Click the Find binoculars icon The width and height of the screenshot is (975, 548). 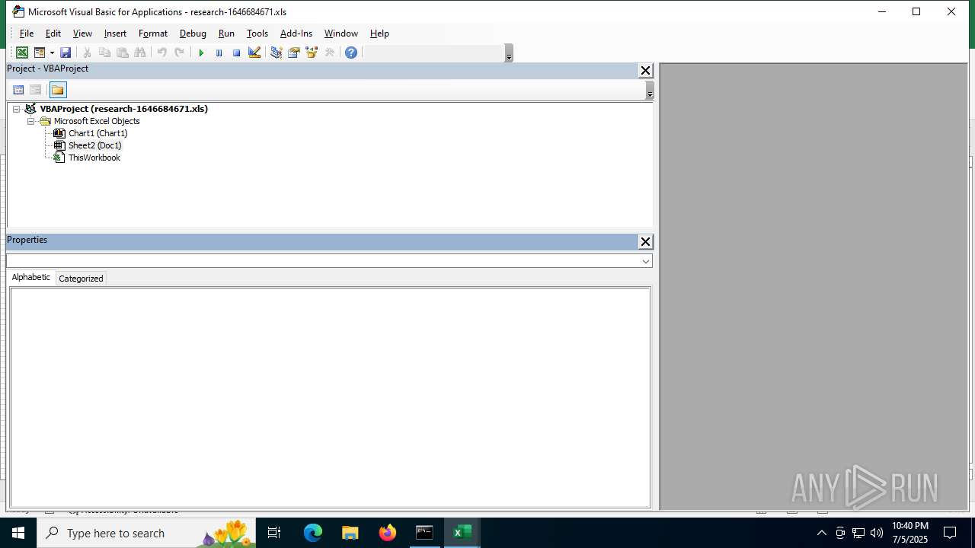pos(139,53)
